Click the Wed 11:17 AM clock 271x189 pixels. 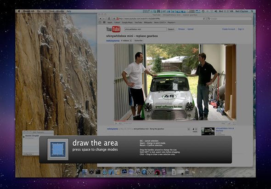click(x=226, y=11)
